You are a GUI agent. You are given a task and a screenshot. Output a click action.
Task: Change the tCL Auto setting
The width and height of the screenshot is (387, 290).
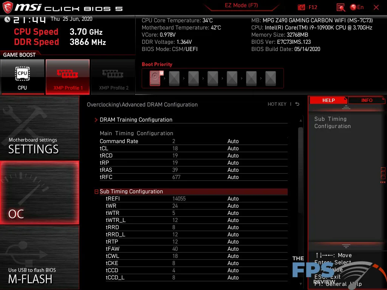(x=233, y=148)
